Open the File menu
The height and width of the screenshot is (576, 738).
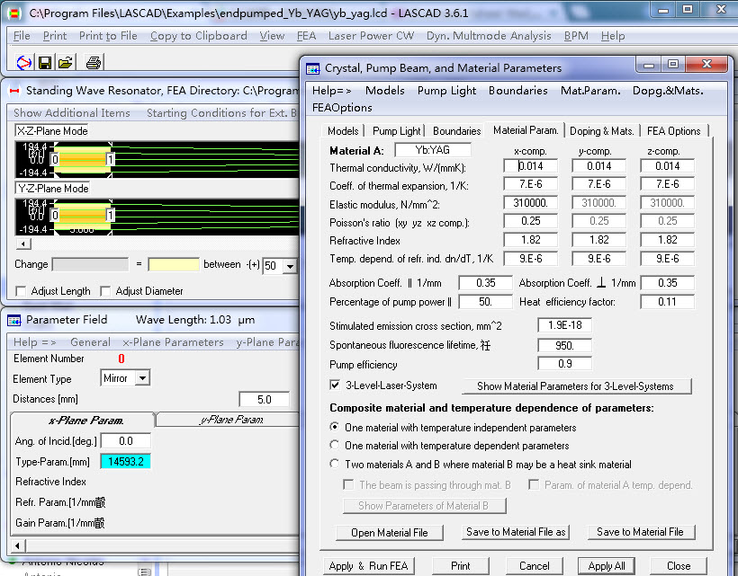[22, 36]
